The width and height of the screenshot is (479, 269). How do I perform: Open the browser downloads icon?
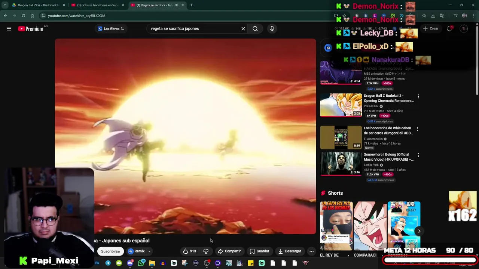click(433, 16)
